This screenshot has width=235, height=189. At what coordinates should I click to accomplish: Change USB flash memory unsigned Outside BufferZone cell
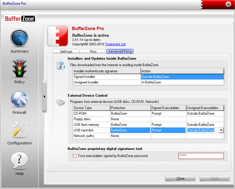tap(205, 124)
